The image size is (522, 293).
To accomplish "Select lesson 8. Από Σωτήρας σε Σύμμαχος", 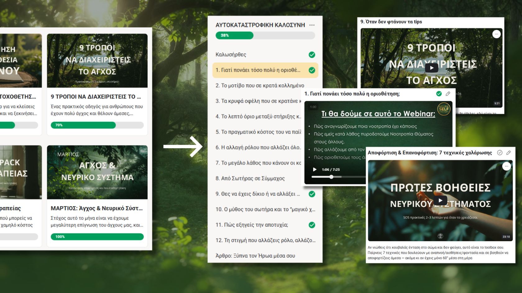I will [250, 179].
